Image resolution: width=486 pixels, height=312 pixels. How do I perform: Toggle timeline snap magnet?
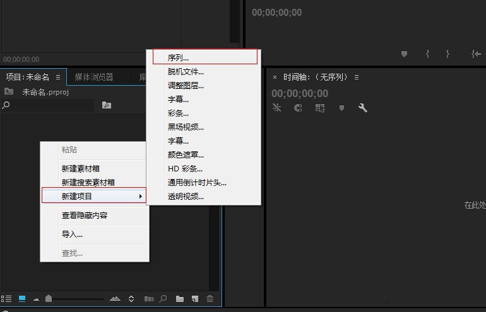click(299, 108)
